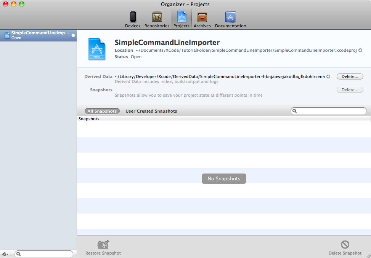The height and width of the screenshot is (258, 371).
Task: Click the Snapshots Delete button
Action: [350, 90]
